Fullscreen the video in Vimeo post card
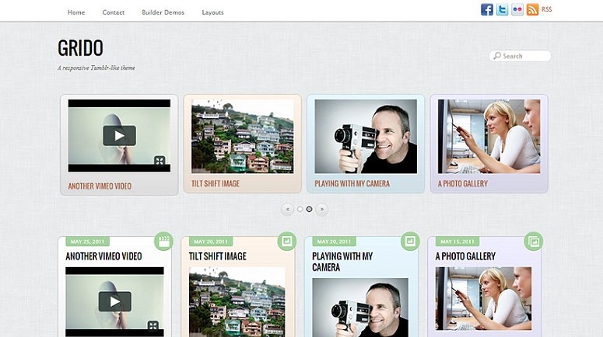This screenshot has height=337, width=603. (153, 326)
